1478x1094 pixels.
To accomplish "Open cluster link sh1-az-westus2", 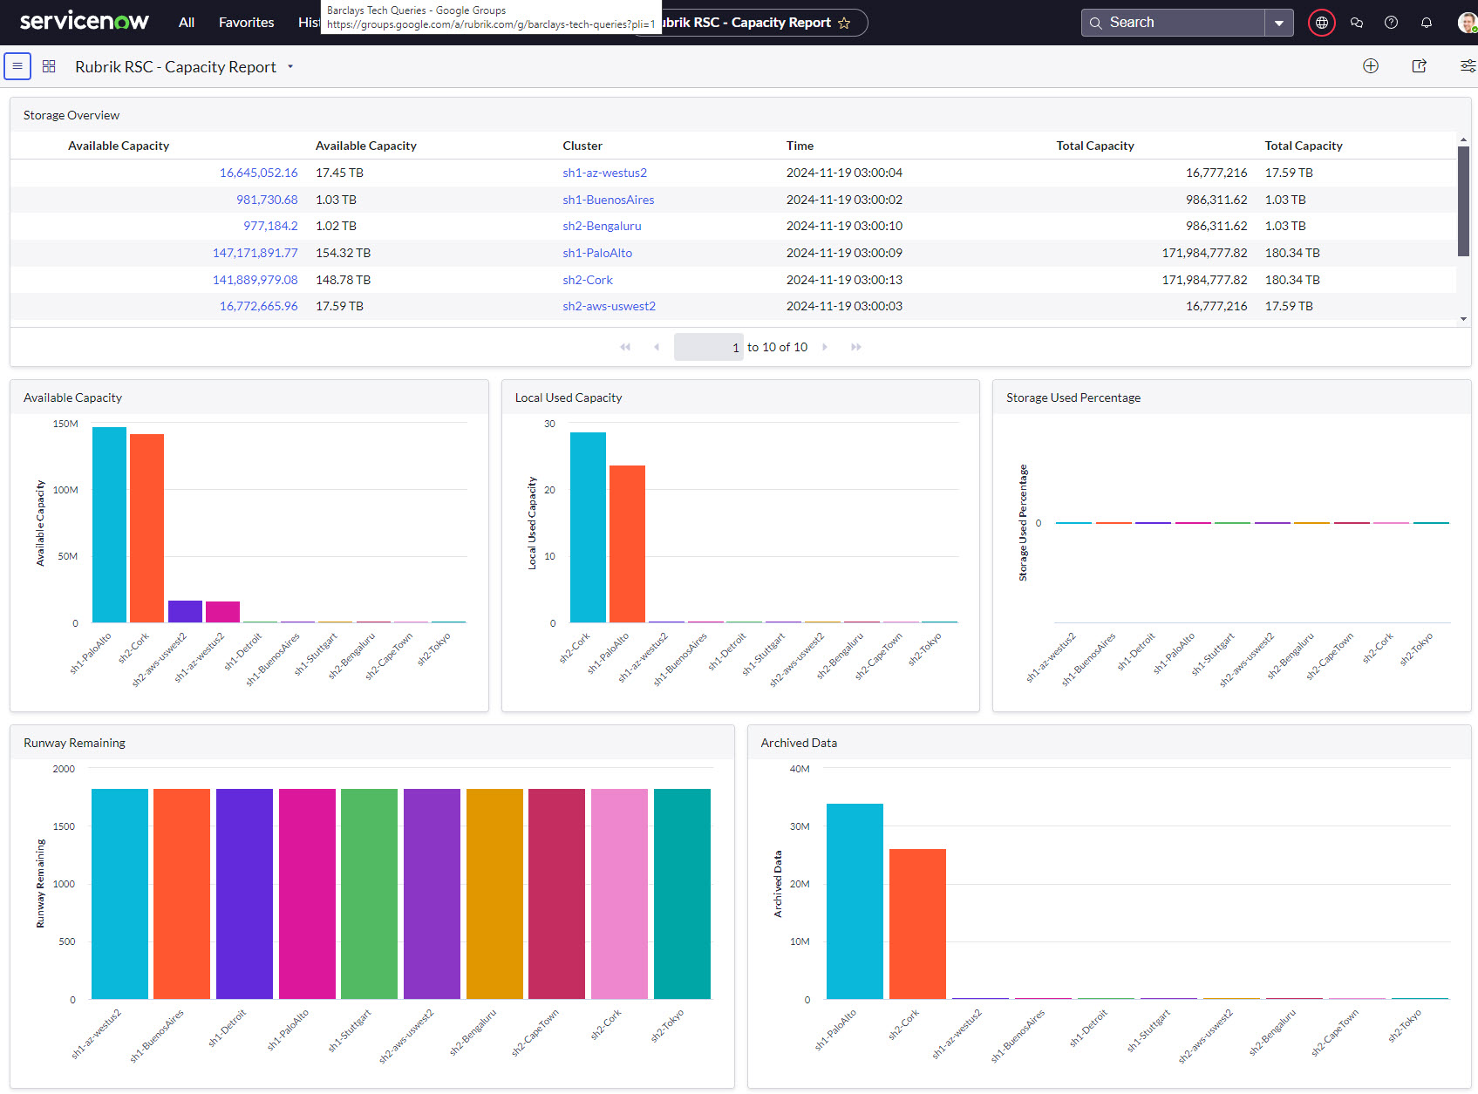I will (x=605, y=173).
